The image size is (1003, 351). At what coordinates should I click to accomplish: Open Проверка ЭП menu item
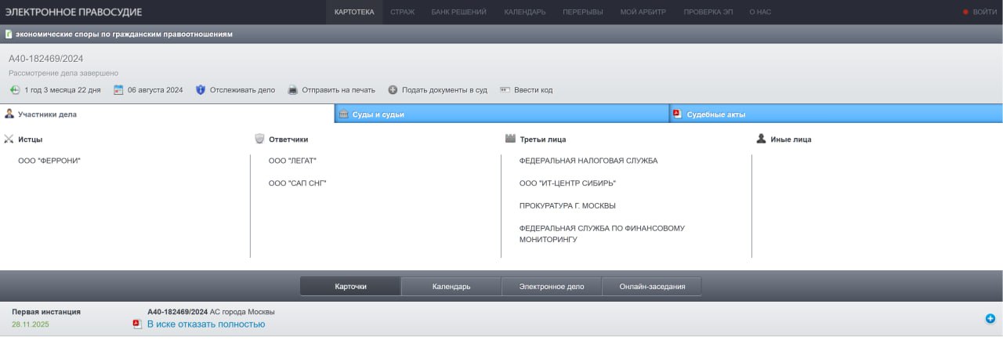pyautogui.click(x=708, y=12)
